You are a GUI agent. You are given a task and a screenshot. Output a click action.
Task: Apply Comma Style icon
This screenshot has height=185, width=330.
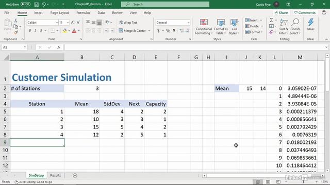[174, 31]
